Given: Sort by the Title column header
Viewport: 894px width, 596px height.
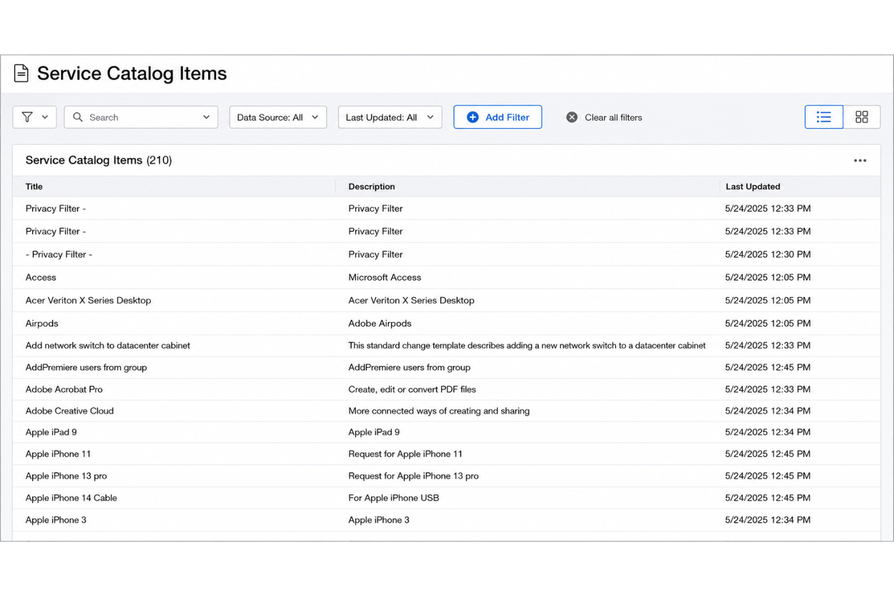Looking at the screenshot, I should tap(34, 187).
